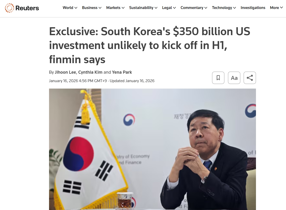
Task: Open the share icon menu
Action: point(250,78)
